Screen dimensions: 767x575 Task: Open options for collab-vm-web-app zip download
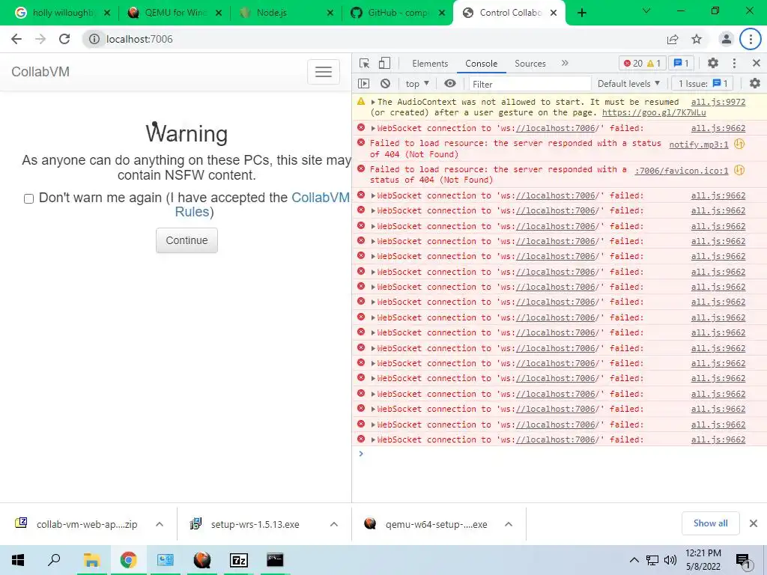(x=160, y=524)
